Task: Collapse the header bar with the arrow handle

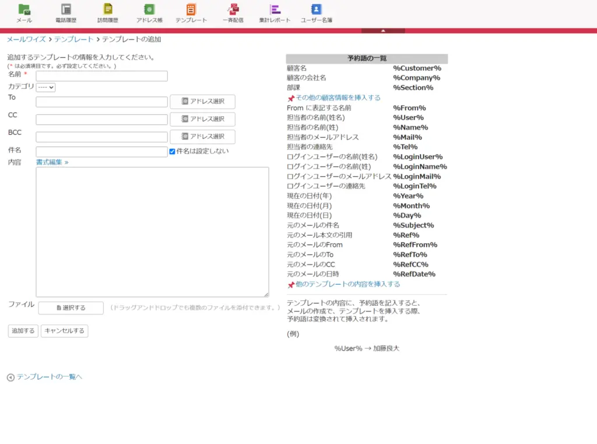Action: click(383, 30)
